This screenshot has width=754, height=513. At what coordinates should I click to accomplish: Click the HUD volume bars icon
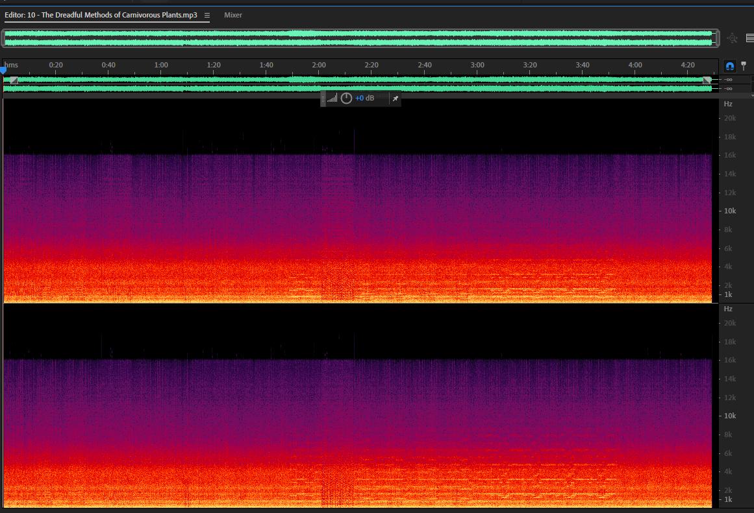tap(333, 99)
